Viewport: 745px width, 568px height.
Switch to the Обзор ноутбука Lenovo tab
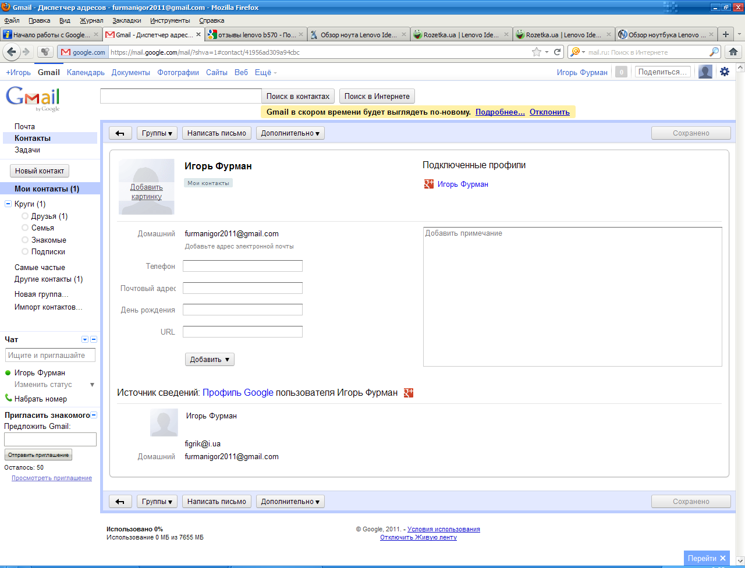coord(666,34)
